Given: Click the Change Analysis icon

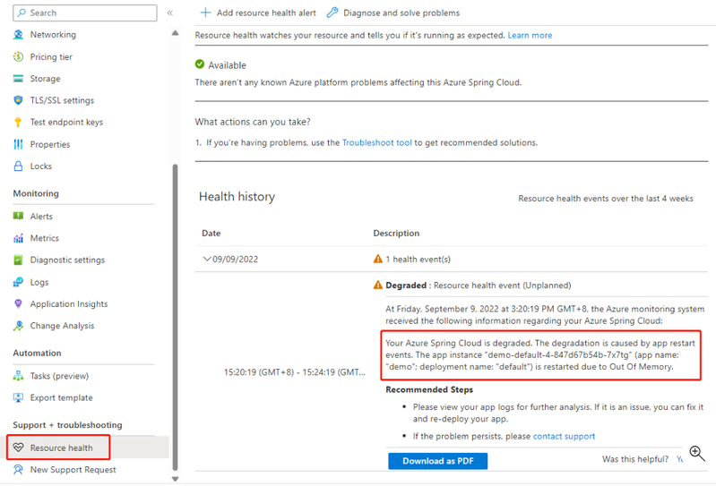Looking at the screenshot, I should 18,326.
